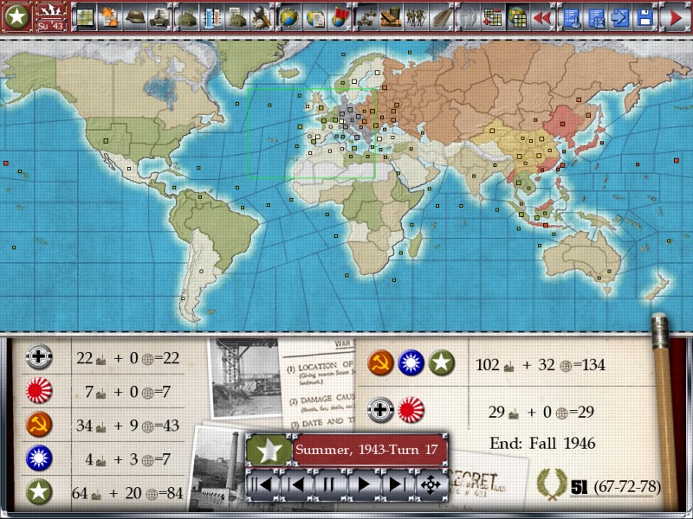The height and width of the screenshot is (519, 693).
Task: Click the green star nation emblem in top-left corner
Action: point(16,16)
